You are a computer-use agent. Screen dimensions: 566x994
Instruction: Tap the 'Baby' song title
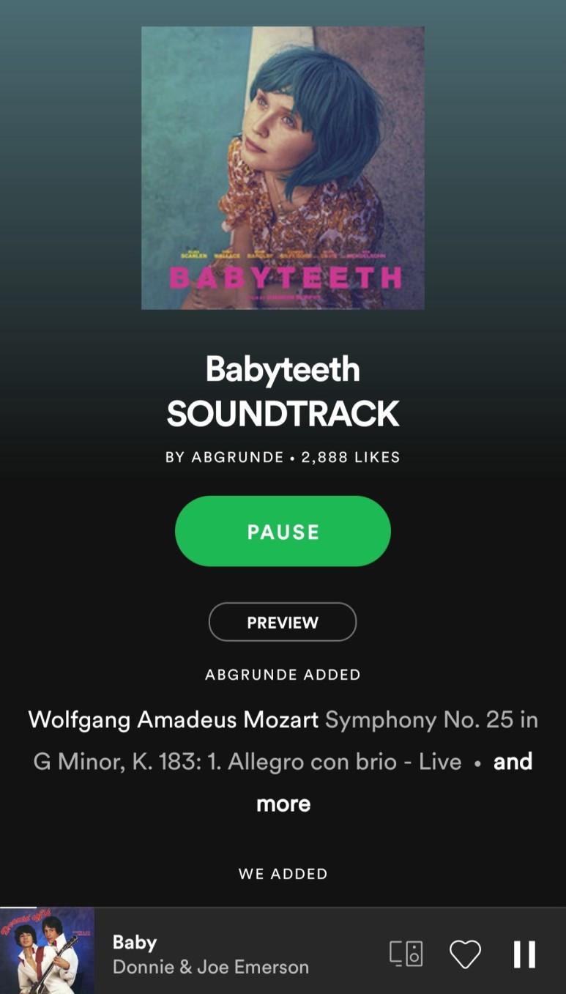pos(135,942)
